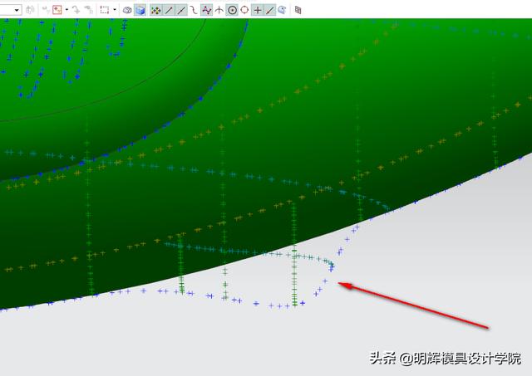
Task: Click the red quadrant point circle icon
Action: pos(244,10)
